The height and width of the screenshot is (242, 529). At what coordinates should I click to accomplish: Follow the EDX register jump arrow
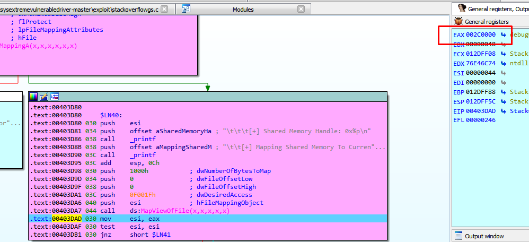pyautogui.click(x=503, y=63)
